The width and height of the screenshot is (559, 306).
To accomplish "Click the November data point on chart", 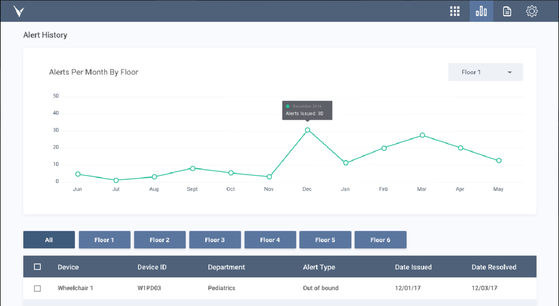I will (269, 177).
